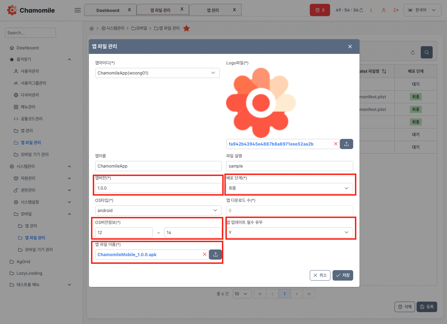Switch to the Dashboard tab
Viewport: 447px width, 324px height.
tap(107, 10)
